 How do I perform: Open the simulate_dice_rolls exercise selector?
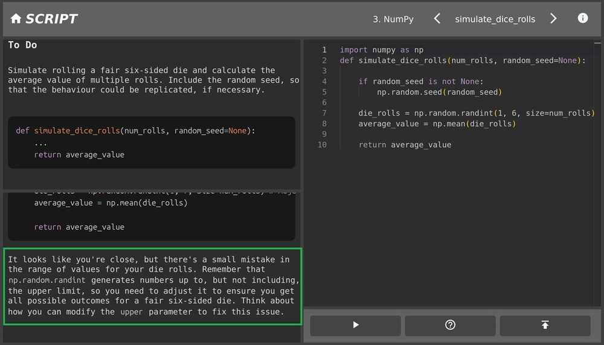click(495, 19)
